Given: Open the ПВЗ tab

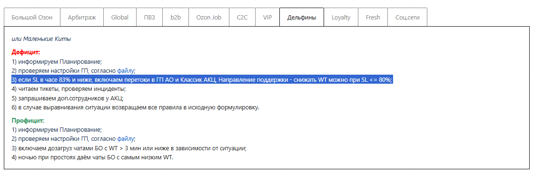Looking at the screenshot, I should 149,17.
